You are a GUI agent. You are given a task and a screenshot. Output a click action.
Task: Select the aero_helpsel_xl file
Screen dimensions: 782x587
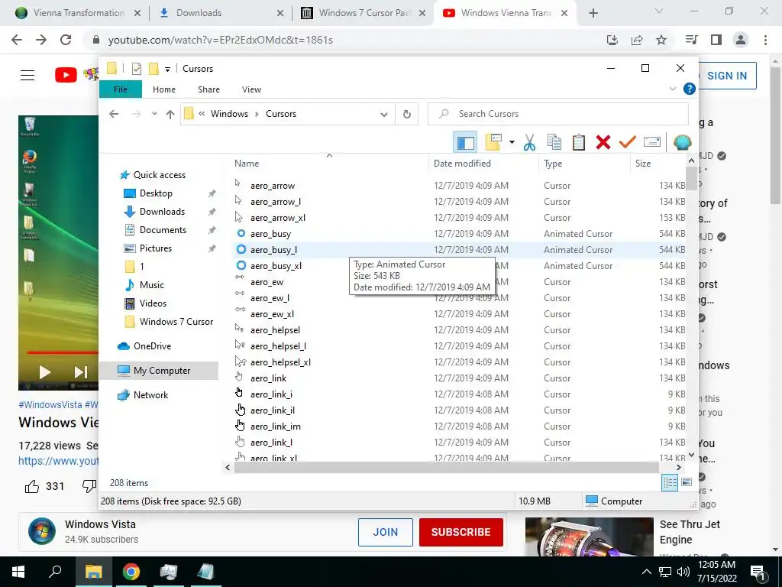click(x=280, y=362)
